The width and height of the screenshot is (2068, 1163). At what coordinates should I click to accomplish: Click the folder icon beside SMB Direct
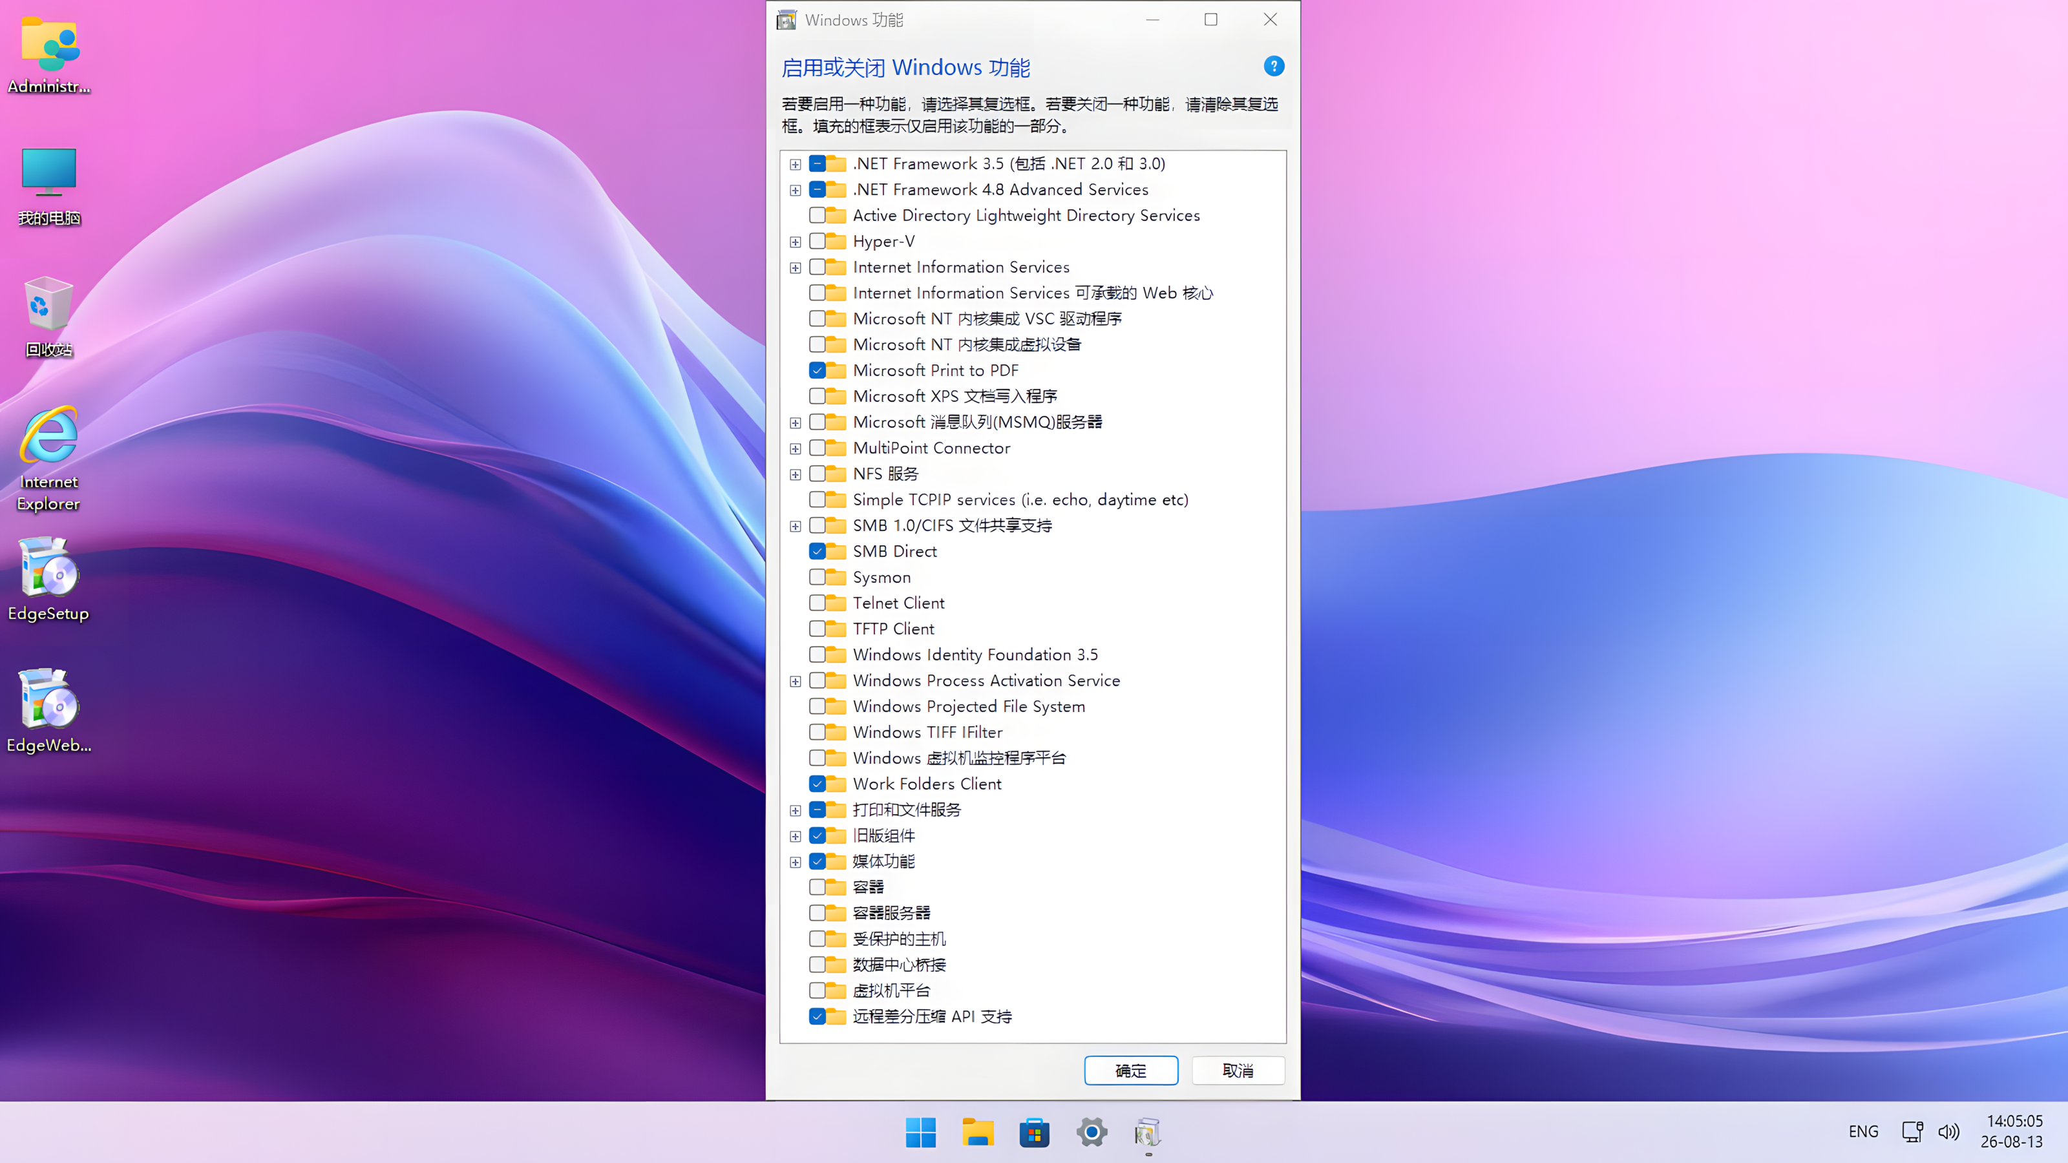coord(836,551)
